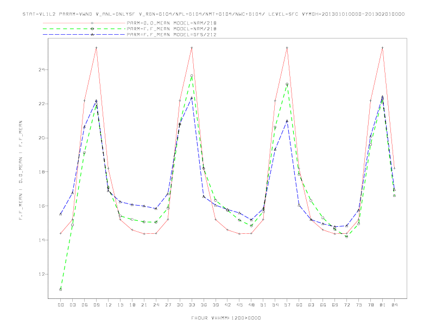Click x-axis forecast hour label 84
The width and height of the screenshot is (430, 332).
point(394,305)
